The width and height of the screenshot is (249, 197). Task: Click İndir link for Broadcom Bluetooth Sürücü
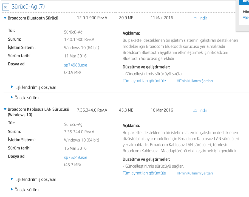coord(203,18)
